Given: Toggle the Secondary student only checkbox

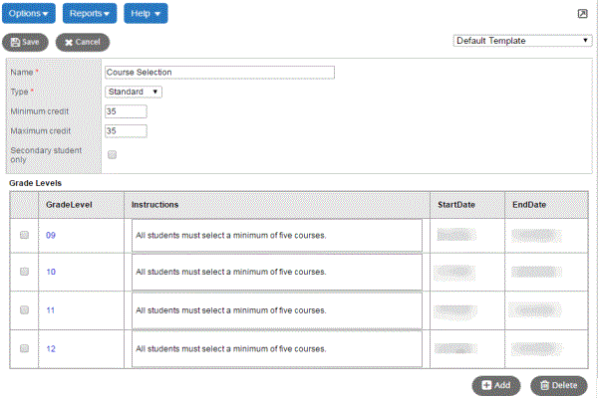Looking at the screenshot, I should pyautogui.click(x=112, y=154).
